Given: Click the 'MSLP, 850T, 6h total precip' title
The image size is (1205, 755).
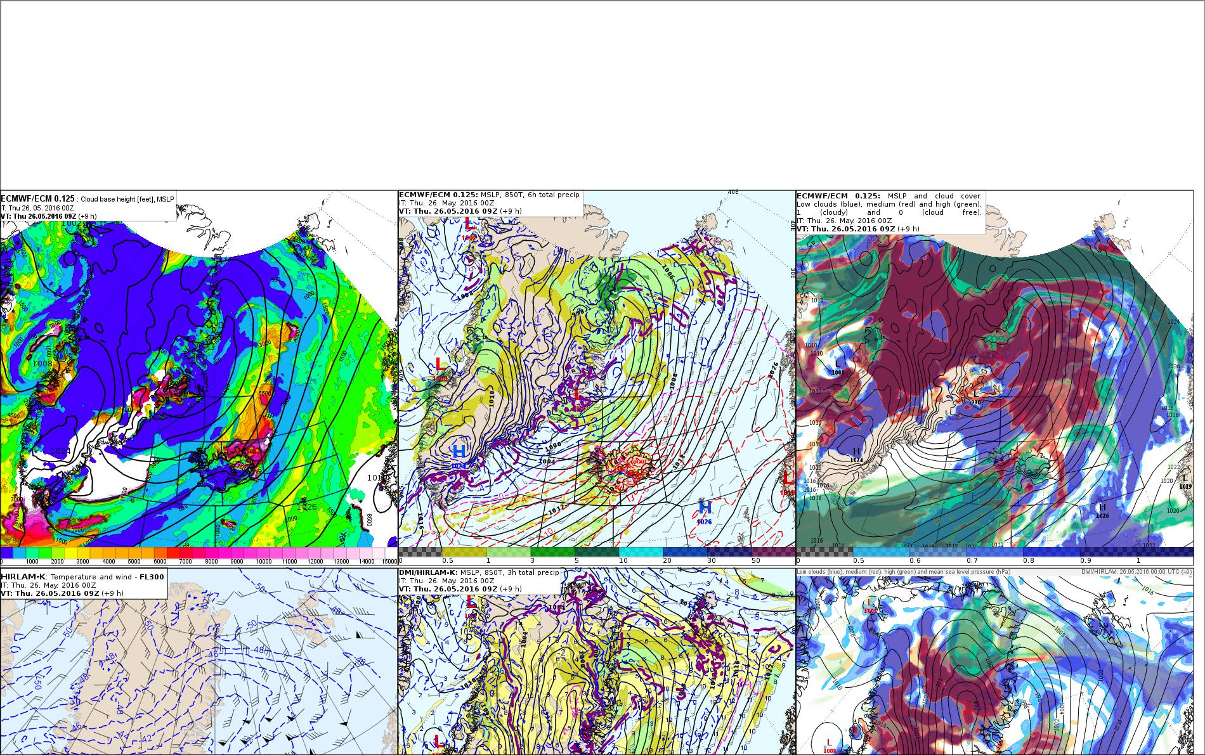Looking at the screenshot, I should point(530,195).
